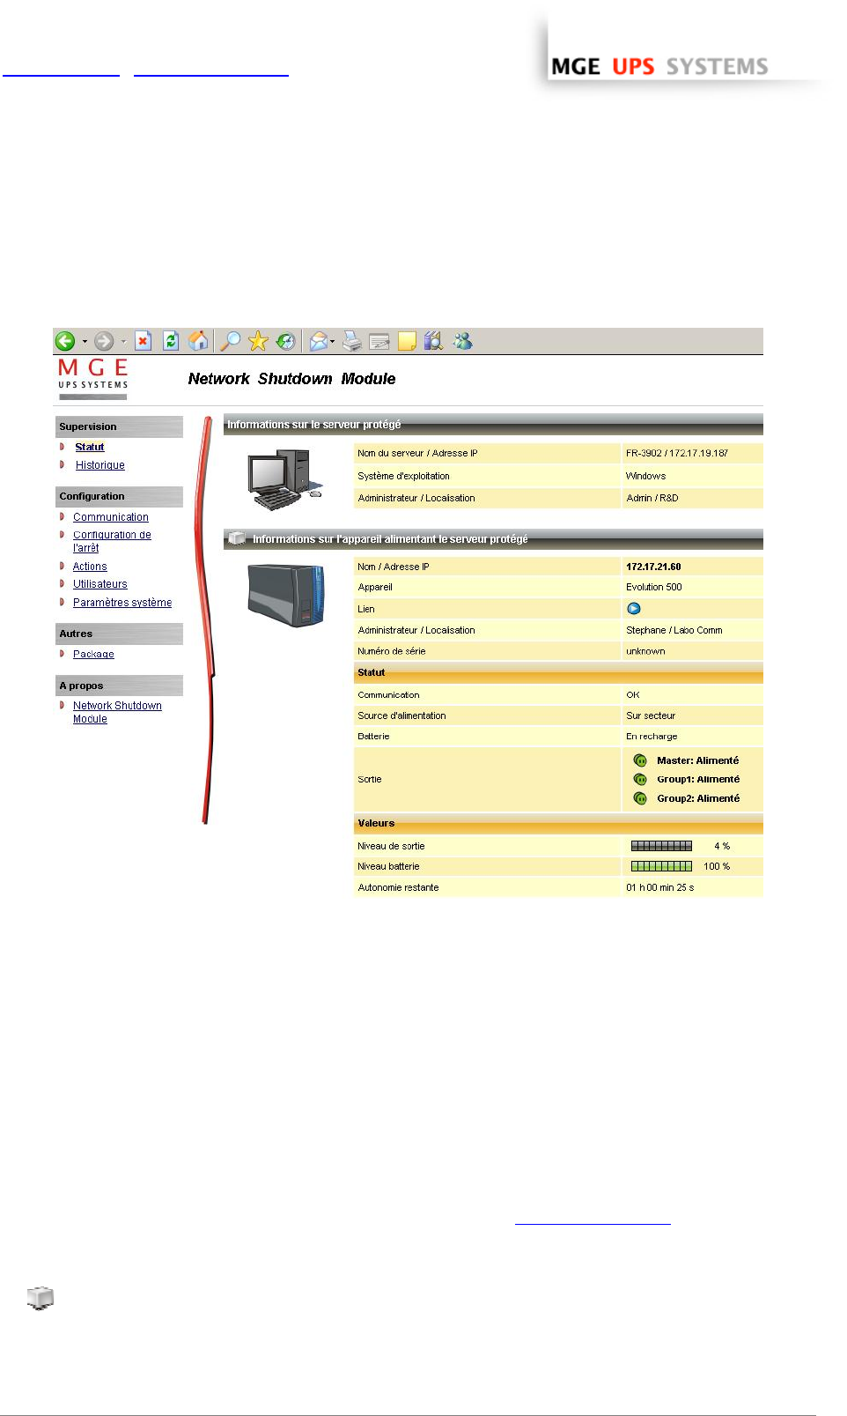Open Favorites with the star icon

point(258,341)
